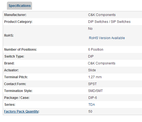
Task: Click the Switch Type DIP value
Action: coord(91,56)
